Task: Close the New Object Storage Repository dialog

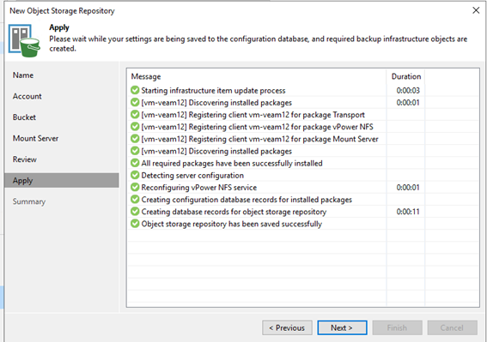Action: (x=476, y=10)
